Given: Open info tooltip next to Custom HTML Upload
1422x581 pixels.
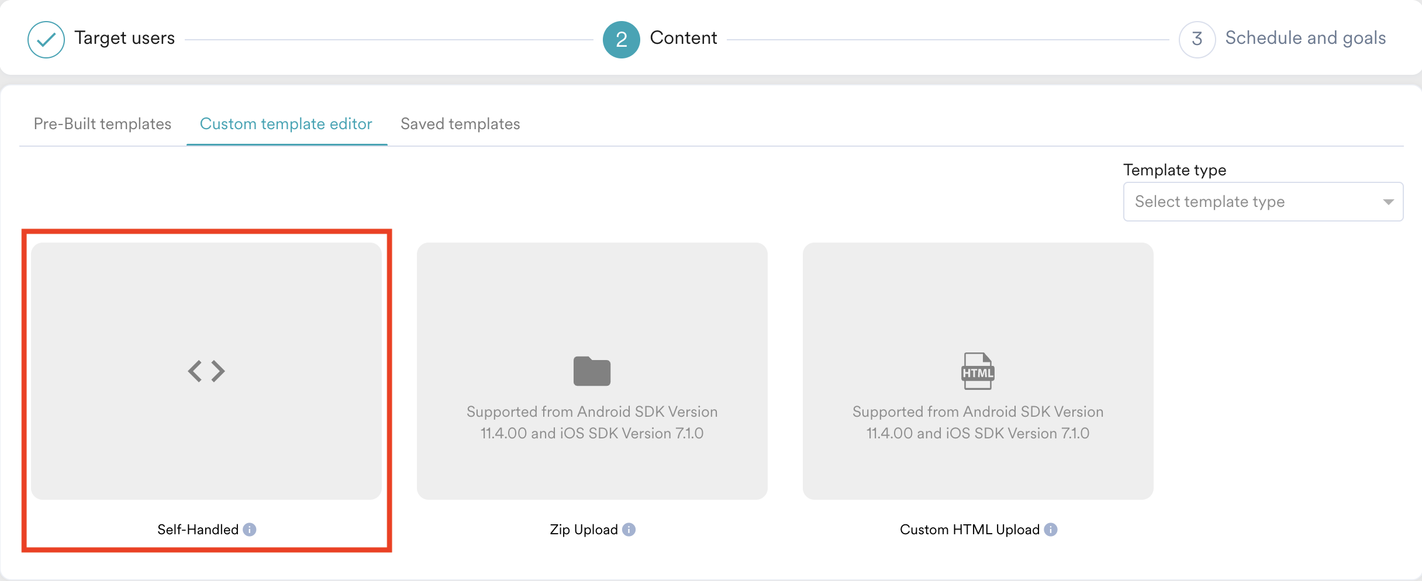Looking at the screenshot, I should point(1051,530).
